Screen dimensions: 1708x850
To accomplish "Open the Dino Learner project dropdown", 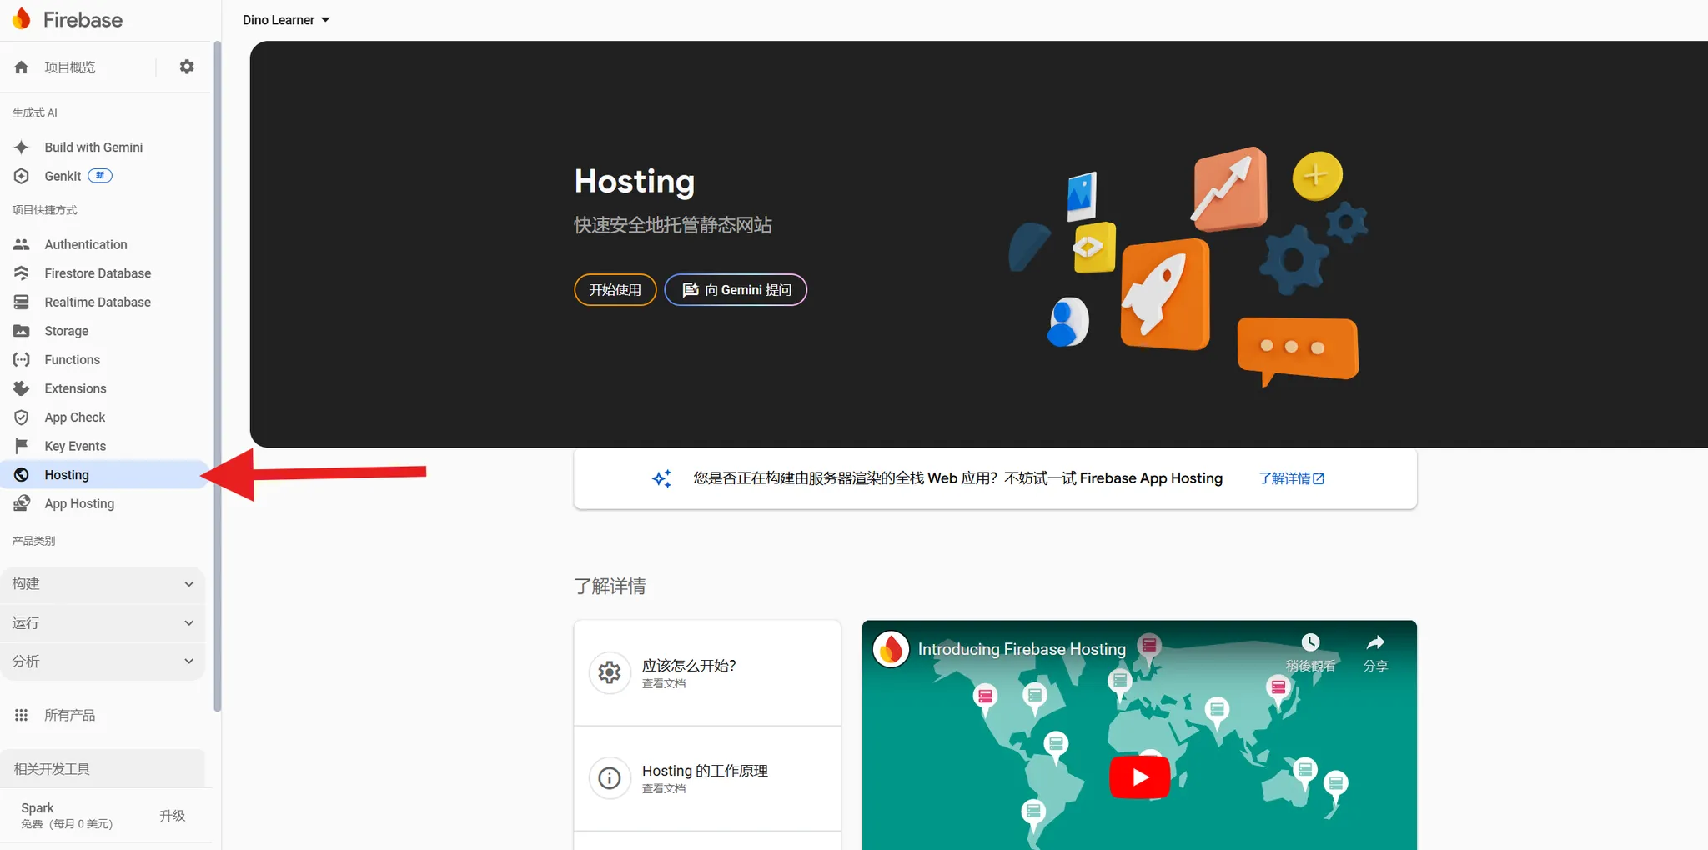I will click(286, 20).
